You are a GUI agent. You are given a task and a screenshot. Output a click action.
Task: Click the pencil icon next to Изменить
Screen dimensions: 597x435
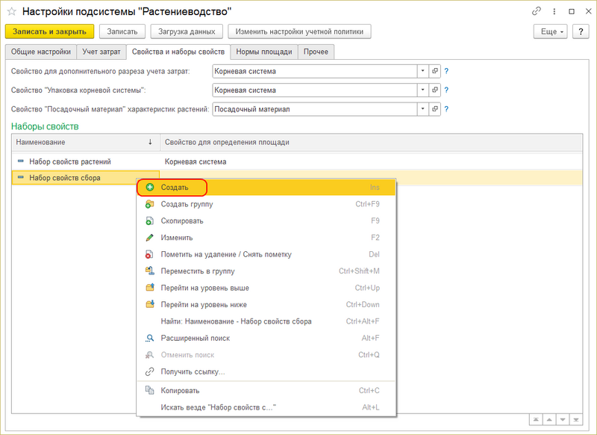[x=150, y=238]
